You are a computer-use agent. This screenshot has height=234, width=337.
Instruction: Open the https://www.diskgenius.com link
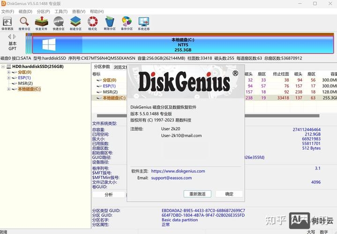click(x=178, y=171)
